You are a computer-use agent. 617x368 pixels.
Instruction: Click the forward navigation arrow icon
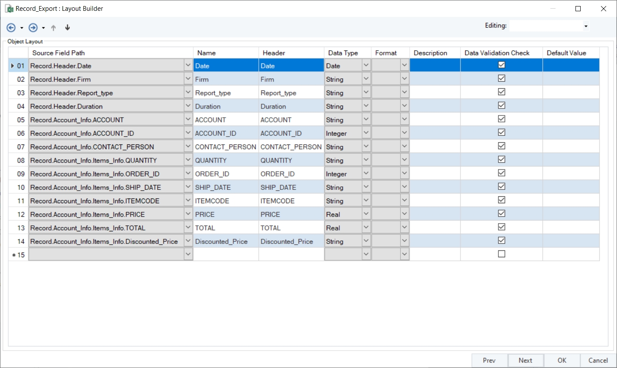tap(33, 28)
